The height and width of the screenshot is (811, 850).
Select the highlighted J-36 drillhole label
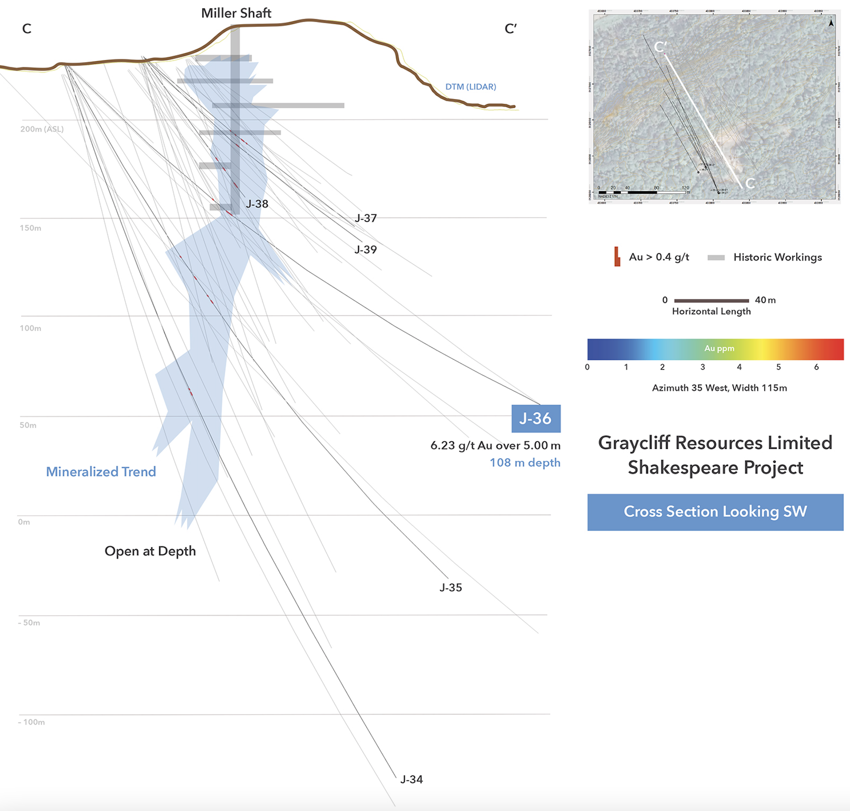tap(536, 419)
